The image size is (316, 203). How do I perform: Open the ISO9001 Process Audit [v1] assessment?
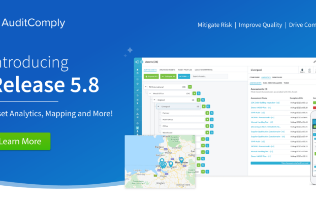click(263, 117)
